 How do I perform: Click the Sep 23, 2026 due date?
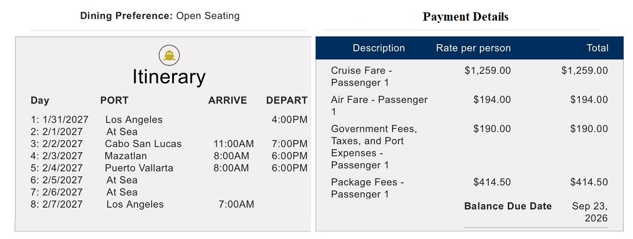pyautogui.click(x=591, y=212)
